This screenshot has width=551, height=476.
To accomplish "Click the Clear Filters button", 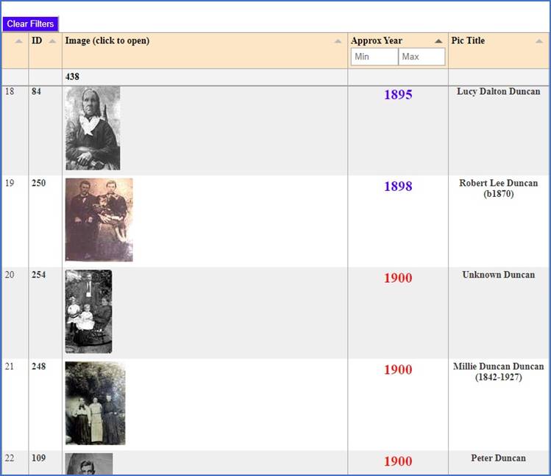I will 30,24.
